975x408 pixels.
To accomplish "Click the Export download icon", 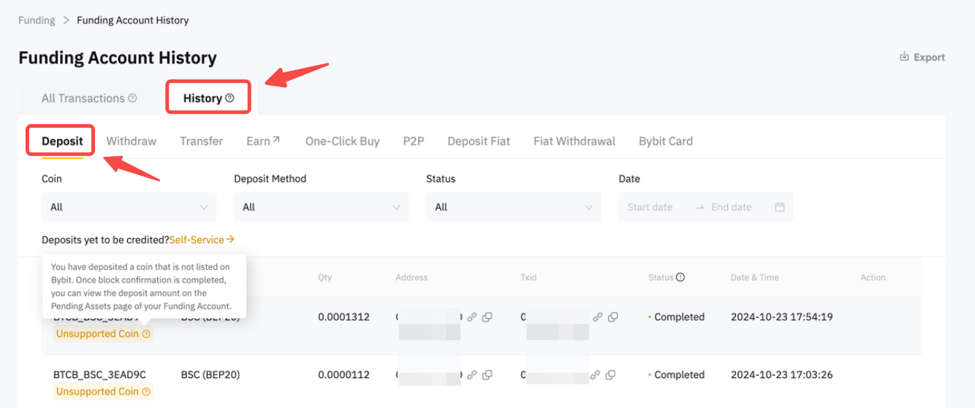I will tap(904, 57).
